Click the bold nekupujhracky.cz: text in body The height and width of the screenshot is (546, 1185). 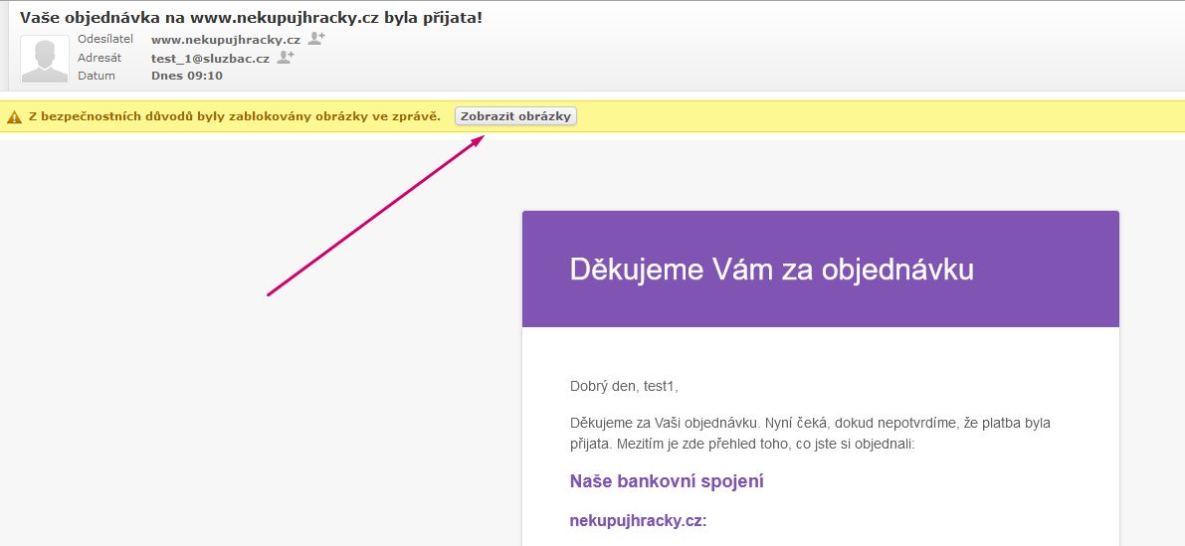(x=638, y=521)
